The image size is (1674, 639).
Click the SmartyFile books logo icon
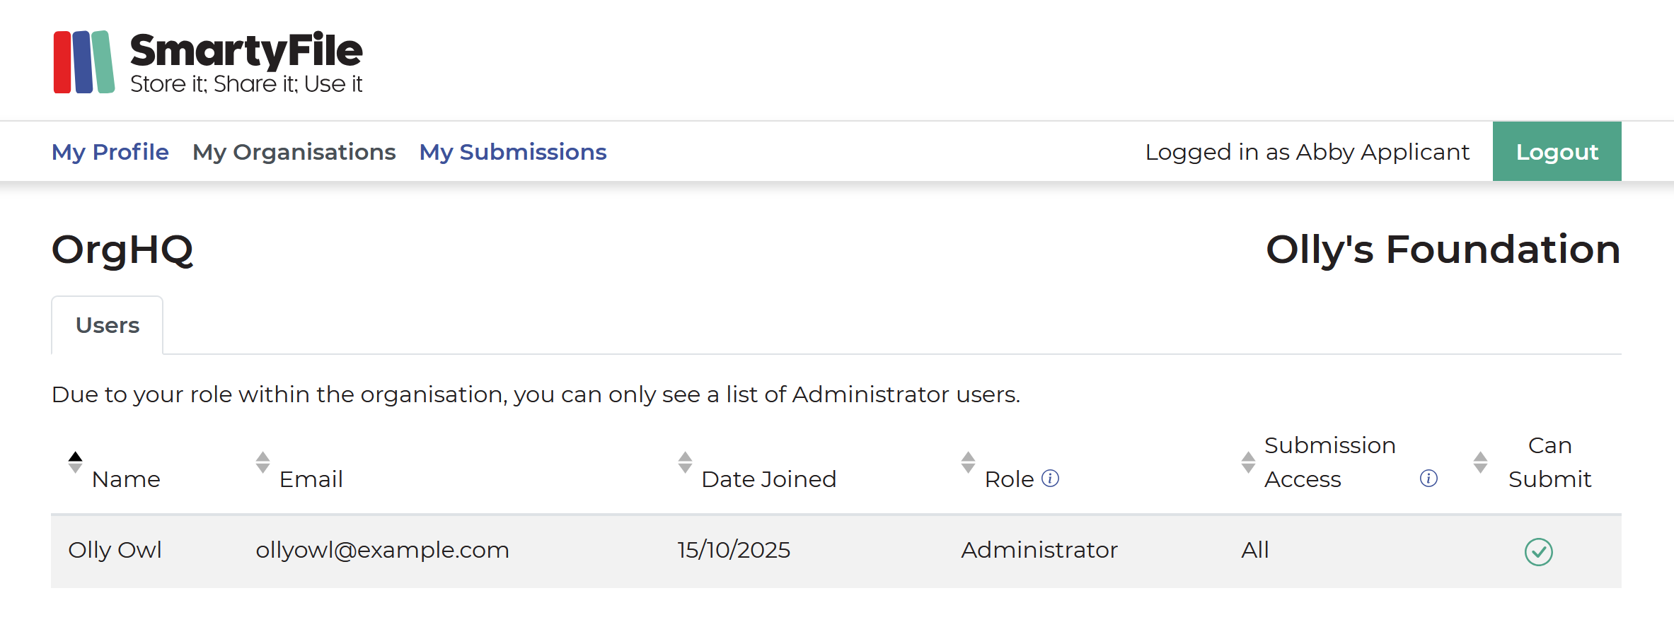[x=83, y=62]
